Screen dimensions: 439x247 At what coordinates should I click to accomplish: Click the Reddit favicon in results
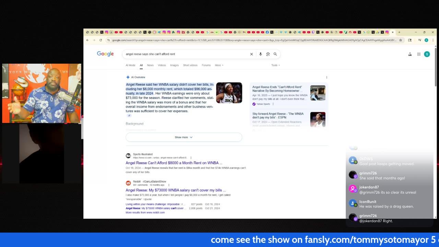point(128,183)
